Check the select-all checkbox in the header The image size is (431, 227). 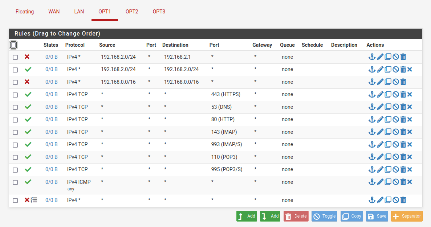coord(13,45)
